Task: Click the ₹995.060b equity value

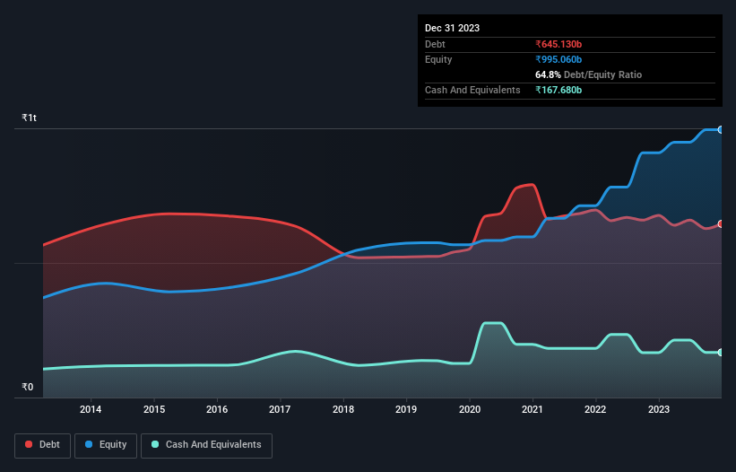Action: pos(558,59)
